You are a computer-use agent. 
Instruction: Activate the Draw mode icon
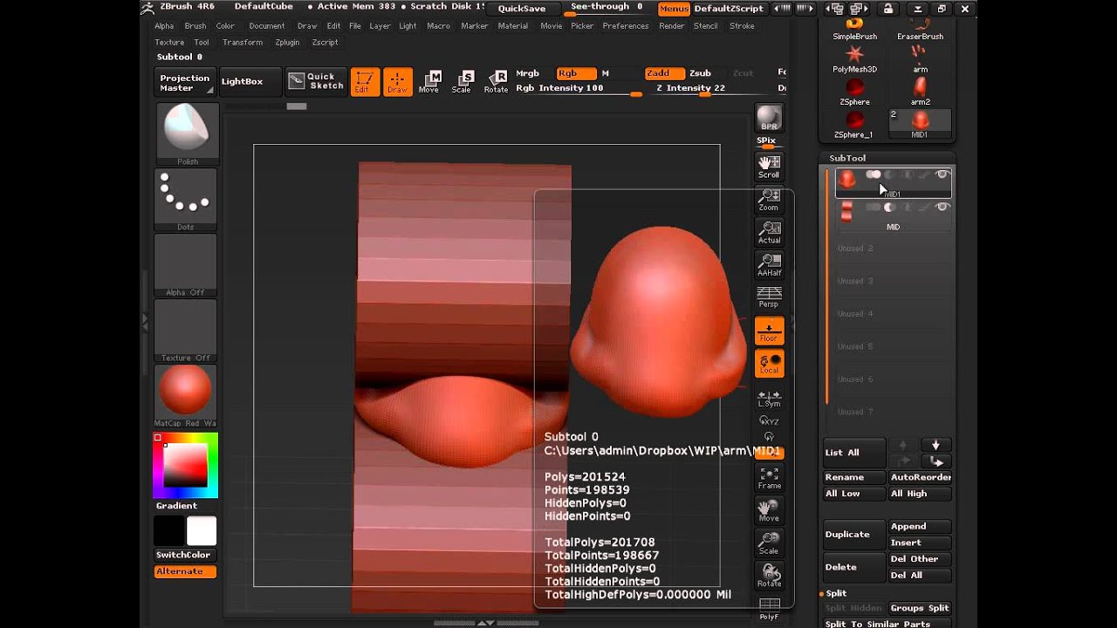[x=397, y=81]
